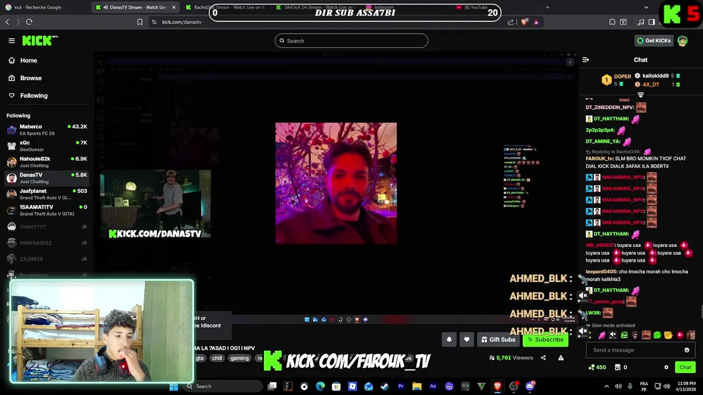The width and height of the screenshot is (703, 395).
Task: Open the share icon in the address bar
Action: click(x=511, y=22)
